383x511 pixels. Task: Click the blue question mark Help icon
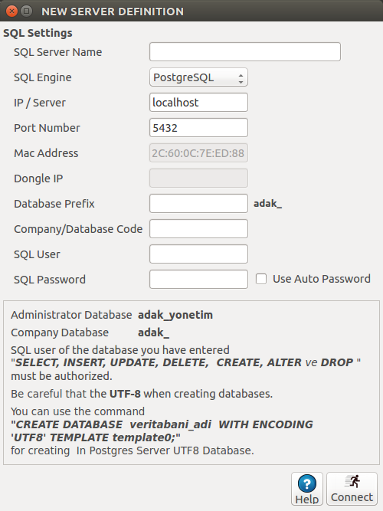point(306,483)
